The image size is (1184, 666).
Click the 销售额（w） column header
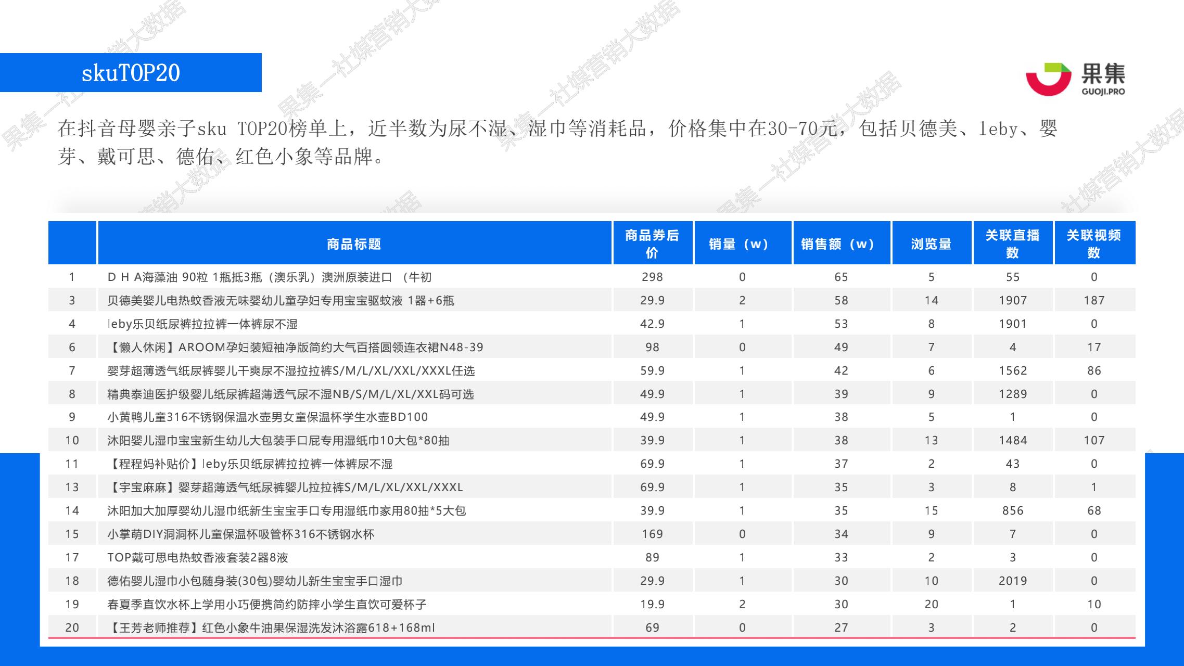[x=842, y=244]
